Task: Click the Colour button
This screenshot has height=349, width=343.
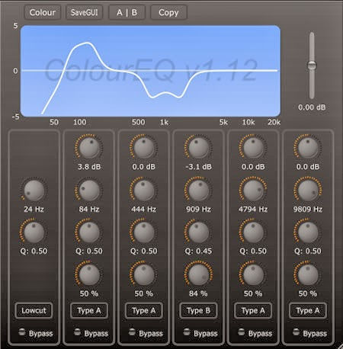Action: tap(43, 12)
